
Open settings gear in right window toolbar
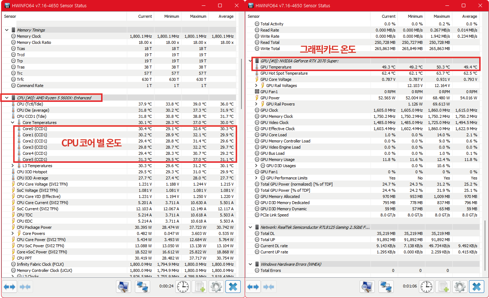pos(460,287)
